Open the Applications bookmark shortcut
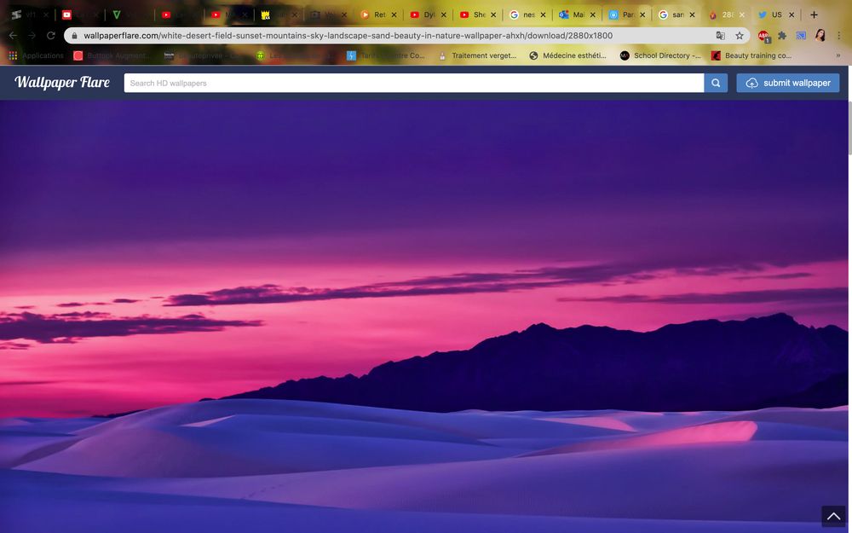The width and height of the screenshot is (852, 533). (37, 55)
